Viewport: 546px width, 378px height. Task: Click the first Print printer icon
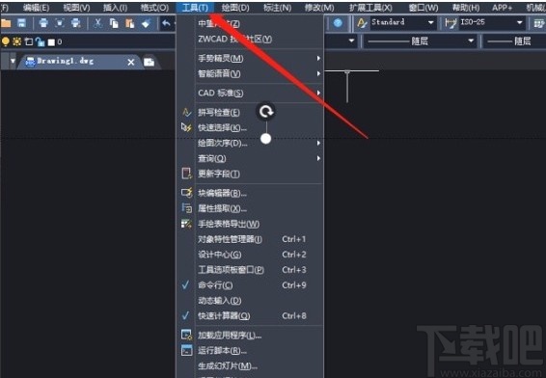43,23
